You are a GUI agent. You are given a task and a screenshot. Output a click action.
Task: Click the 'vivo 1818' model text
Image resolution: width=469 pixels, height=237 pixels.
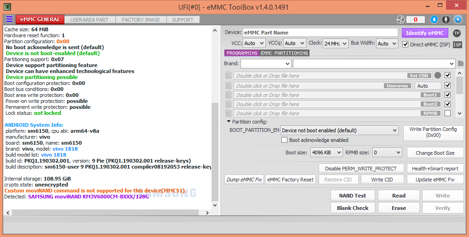[65, 149]
